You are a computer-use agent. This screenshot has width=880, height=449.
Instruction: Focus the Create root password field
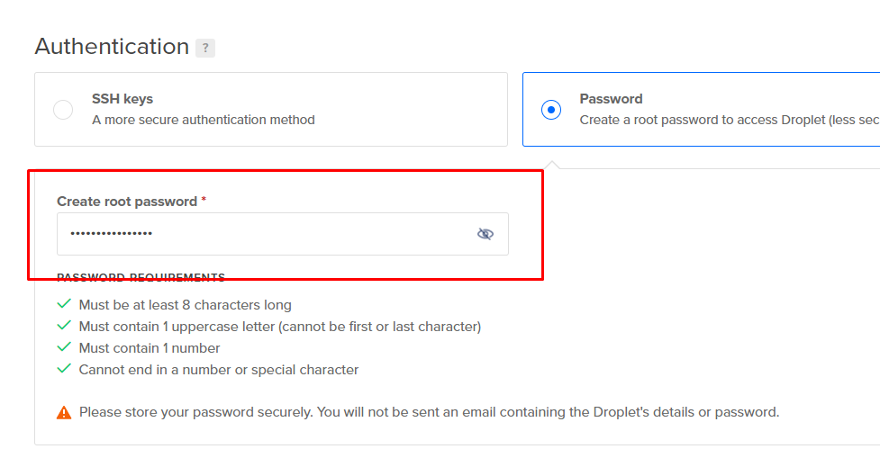click(x=283, y=234)
